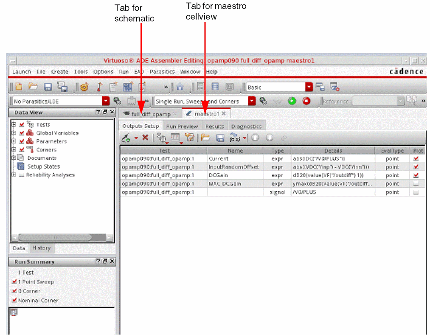
Task: Delete output with the red X icon
Action: click(x=145, y=138)
